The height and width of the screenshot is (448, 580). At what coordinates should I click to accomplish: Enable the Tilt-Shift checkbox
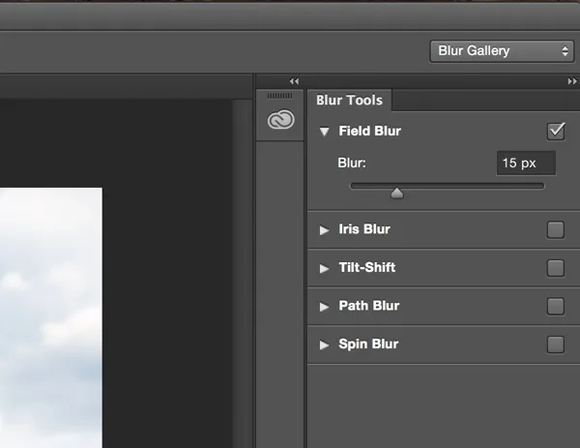(x=555, y=268)
